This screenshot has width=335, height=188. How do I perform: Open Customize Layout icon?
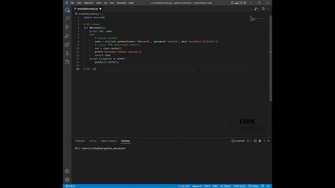245,3
